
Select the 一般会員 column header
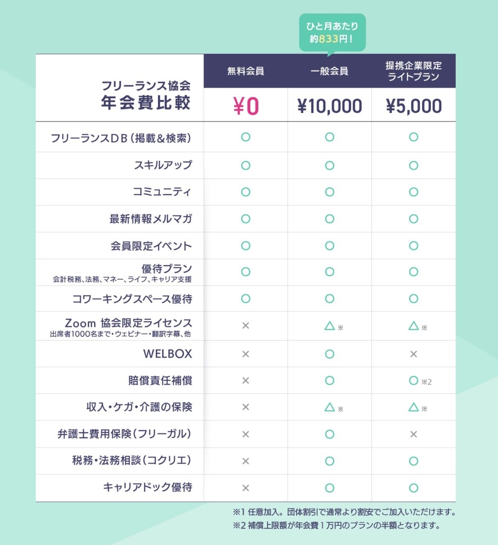pyautogui.click(x=329, y=71)
